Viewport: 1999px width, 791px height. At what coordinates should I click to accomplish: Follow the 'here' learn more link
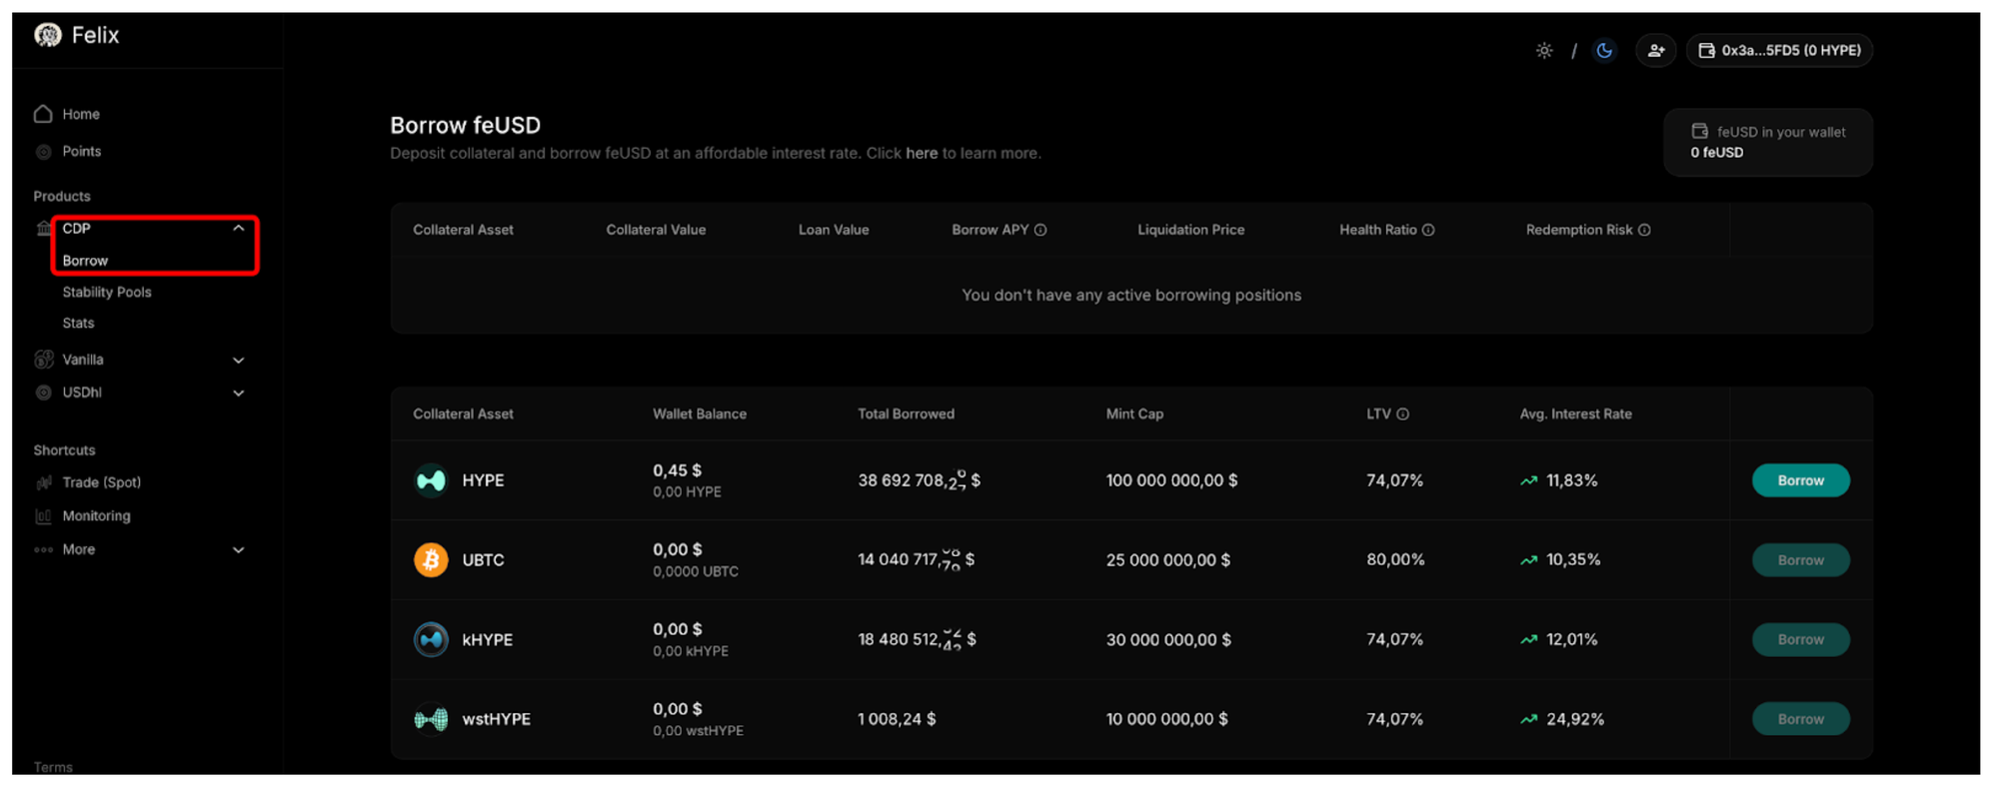[x=921, y=154]
